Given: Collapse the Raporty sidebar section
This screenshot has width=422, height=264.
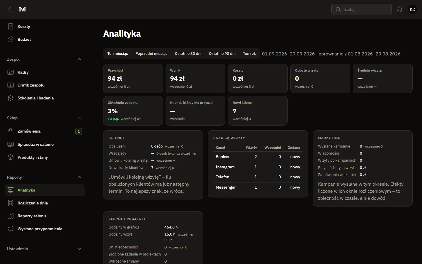Looking at the screenshot, I should [x=79, y=177].
